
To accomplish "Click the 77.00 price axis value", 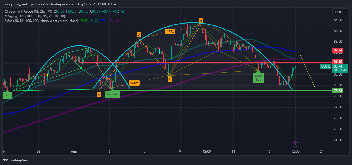I will 339,107.
